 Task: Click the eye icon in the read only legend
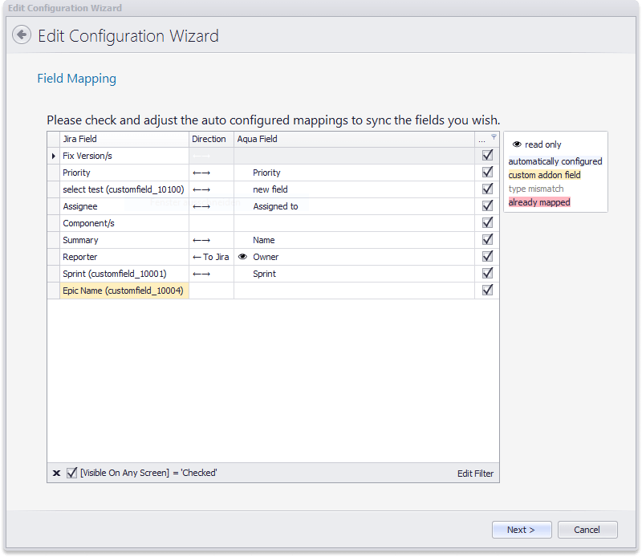tap(516, 144)
